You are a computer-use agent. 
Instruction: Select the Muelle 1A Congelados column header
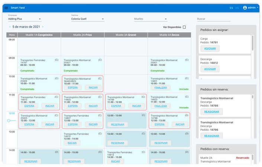39,35
